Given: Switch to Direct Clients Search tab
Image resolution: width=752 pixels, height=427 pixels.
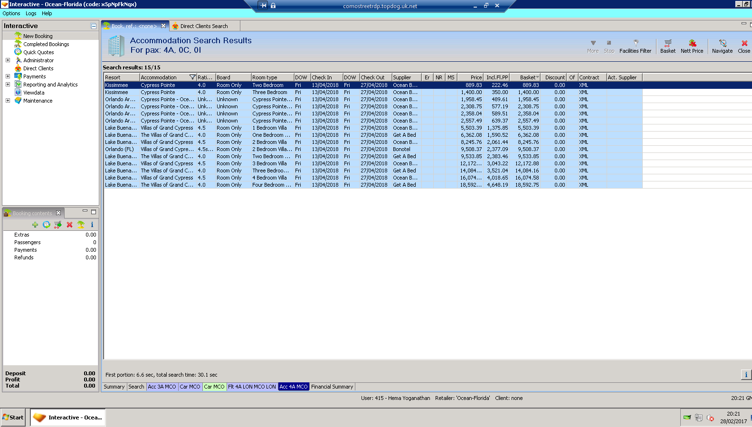Looking at the screenshot, I should click(204, 26).
